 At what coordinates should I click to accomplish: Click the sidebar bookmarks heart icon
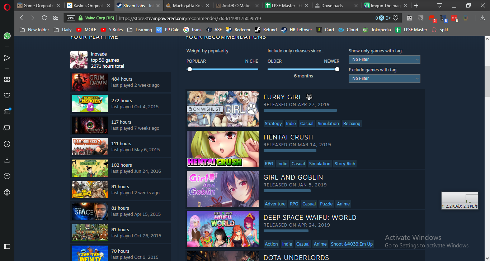7,95
